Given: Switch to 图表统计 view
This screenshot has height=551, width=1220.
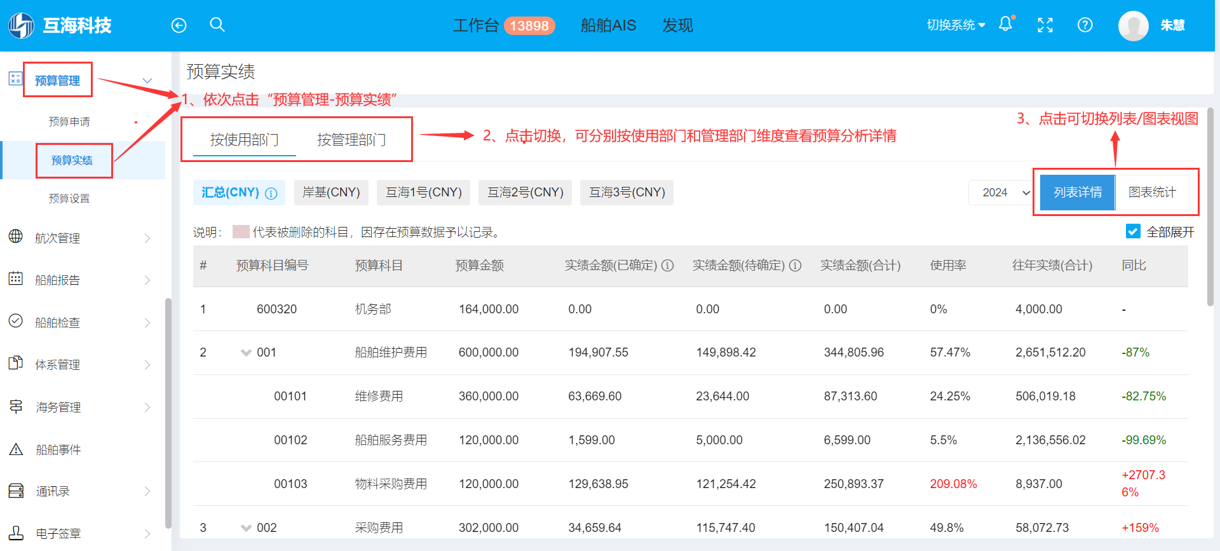Looking at the screenshot, I should pyautogui.click(x=1153, y=193).
